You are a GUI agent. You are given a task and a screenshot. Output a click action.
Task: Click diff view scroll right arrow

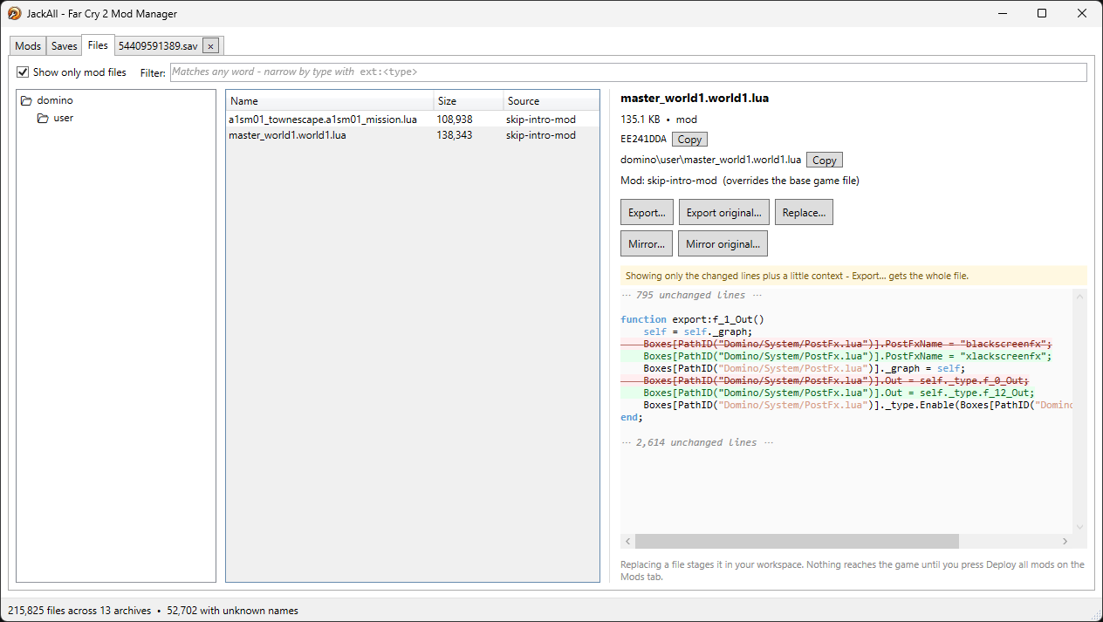[x=1065, y=541]
